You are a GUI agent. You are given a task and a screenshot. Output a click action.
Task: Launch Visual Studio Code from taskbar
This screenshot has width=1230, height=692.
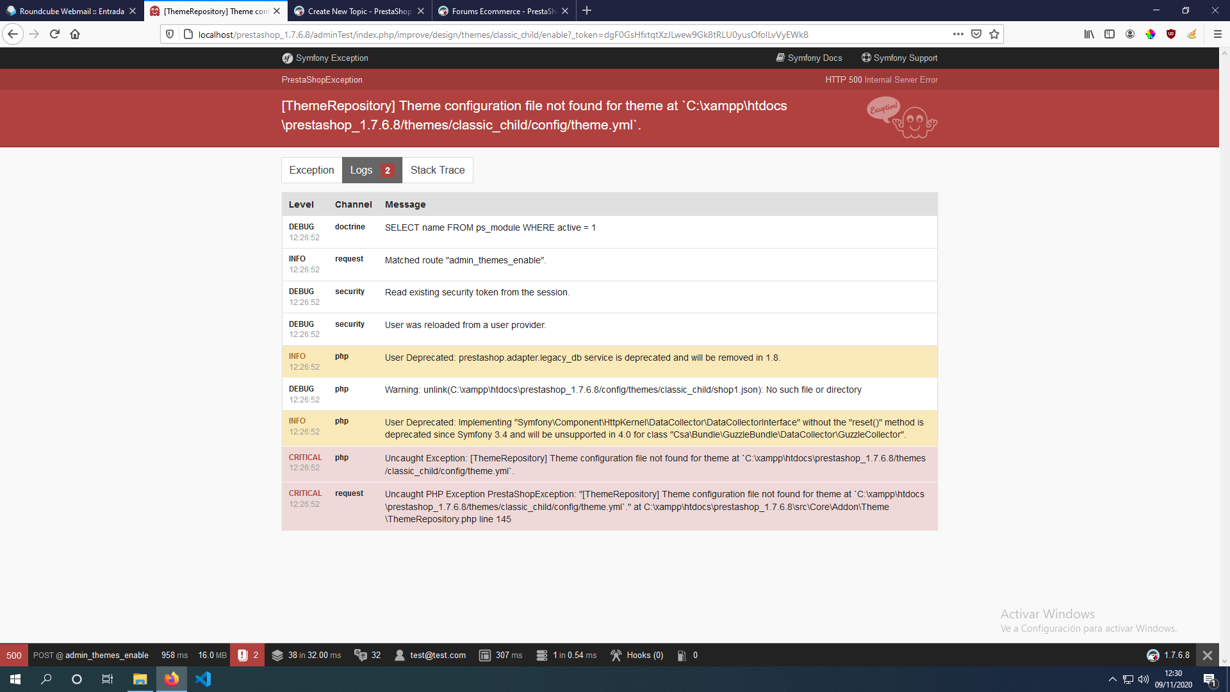click(203, 679)
